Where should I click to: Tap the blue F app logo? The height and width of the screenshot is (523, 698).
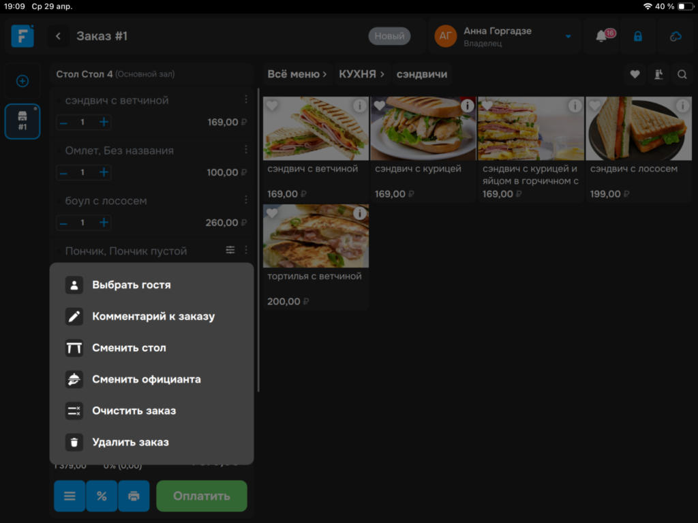click(22, 36)
